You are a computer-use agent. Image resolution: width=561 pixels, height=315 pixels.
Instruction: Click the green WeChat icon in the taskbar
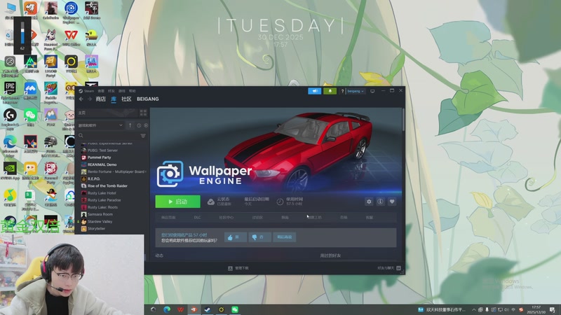235,309
